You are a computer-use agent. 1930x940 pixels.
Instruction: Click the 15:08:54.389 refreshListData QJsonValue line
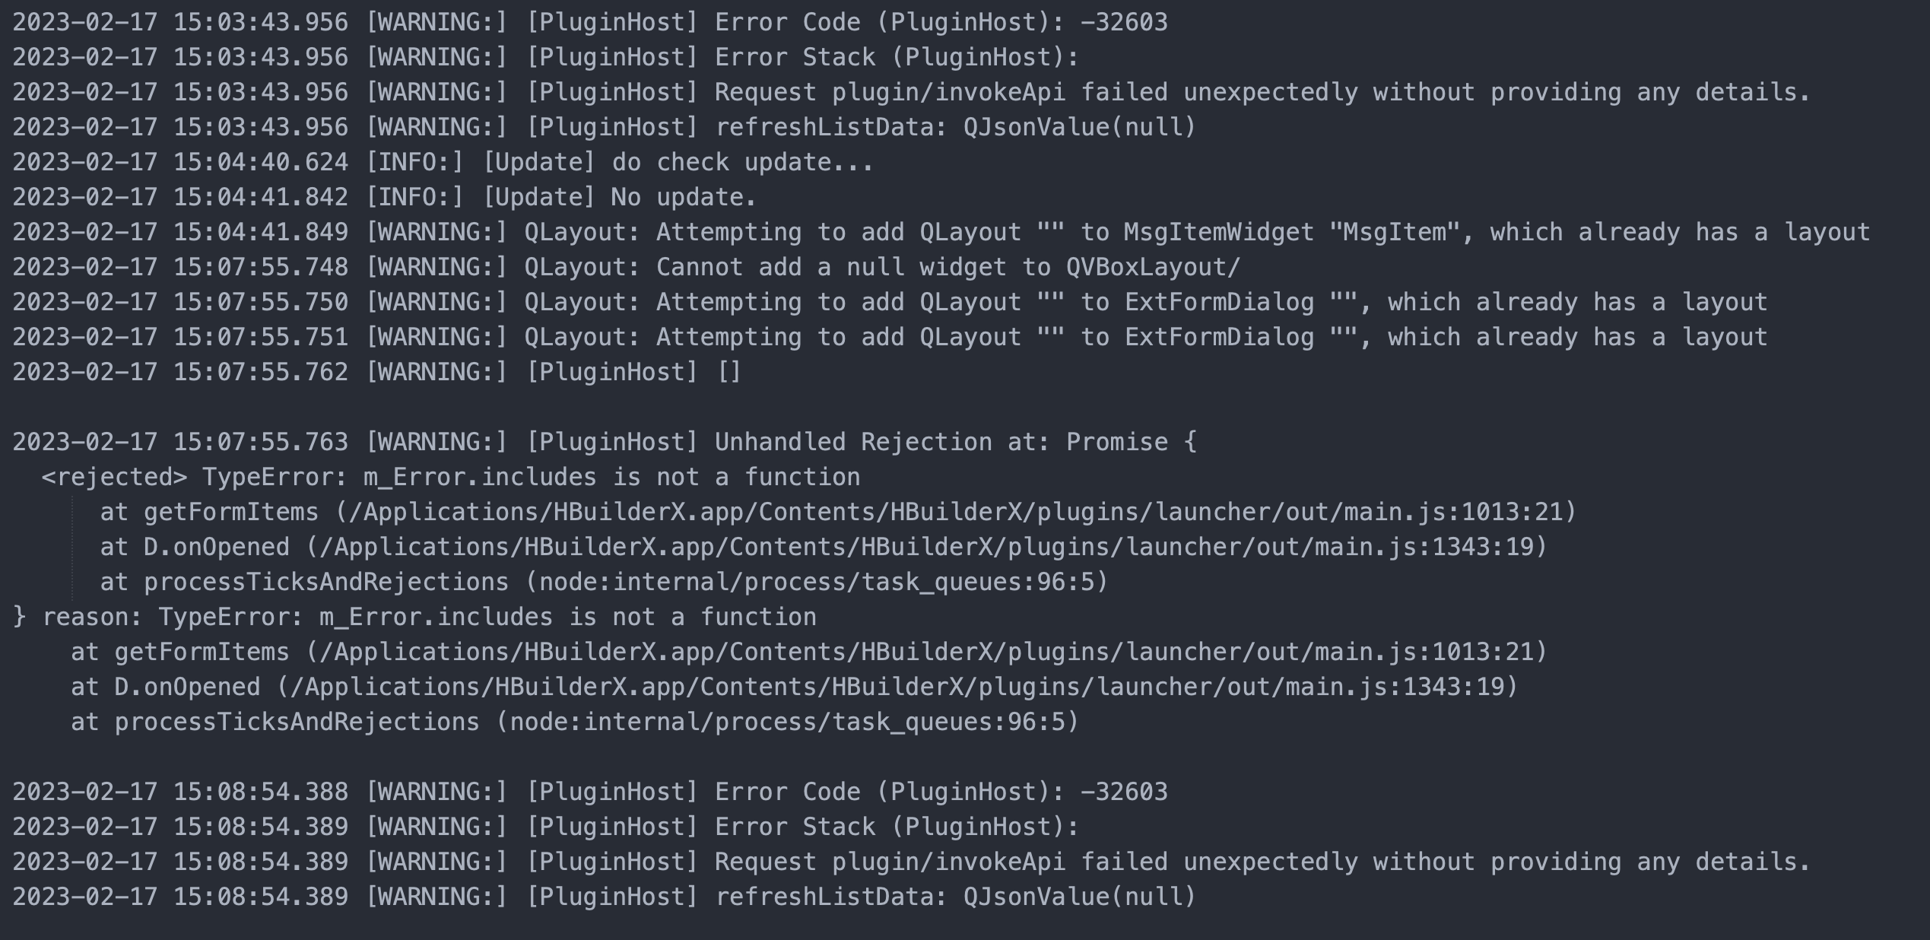pyautogui.click(x=604, y=897)
